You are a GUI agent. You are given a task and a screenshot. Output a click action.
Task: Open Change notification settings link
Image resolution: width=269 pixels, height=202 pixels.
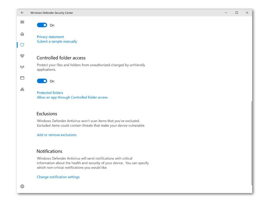point(58,177)
